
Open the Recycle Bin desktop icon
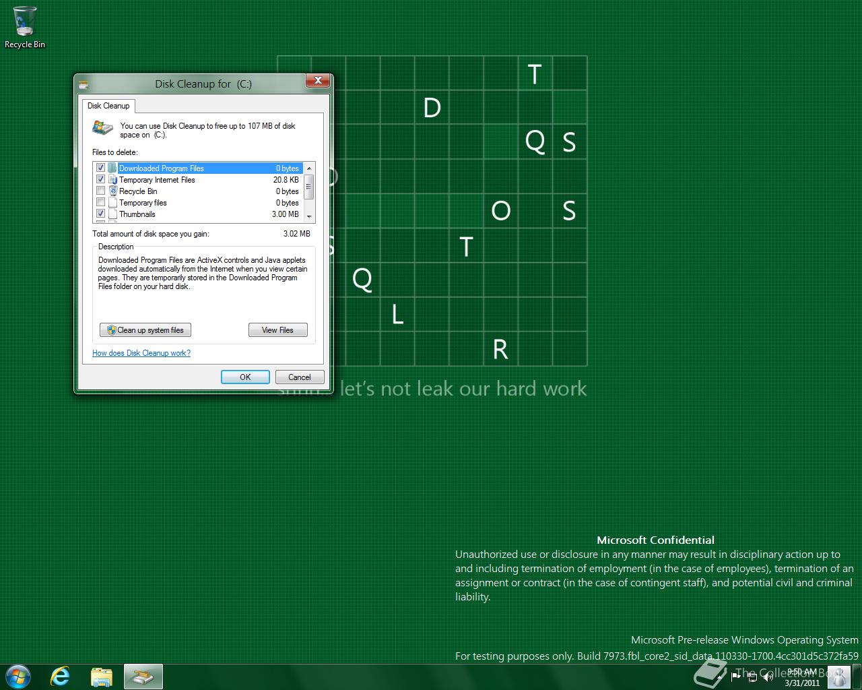(x=25, y=27)
